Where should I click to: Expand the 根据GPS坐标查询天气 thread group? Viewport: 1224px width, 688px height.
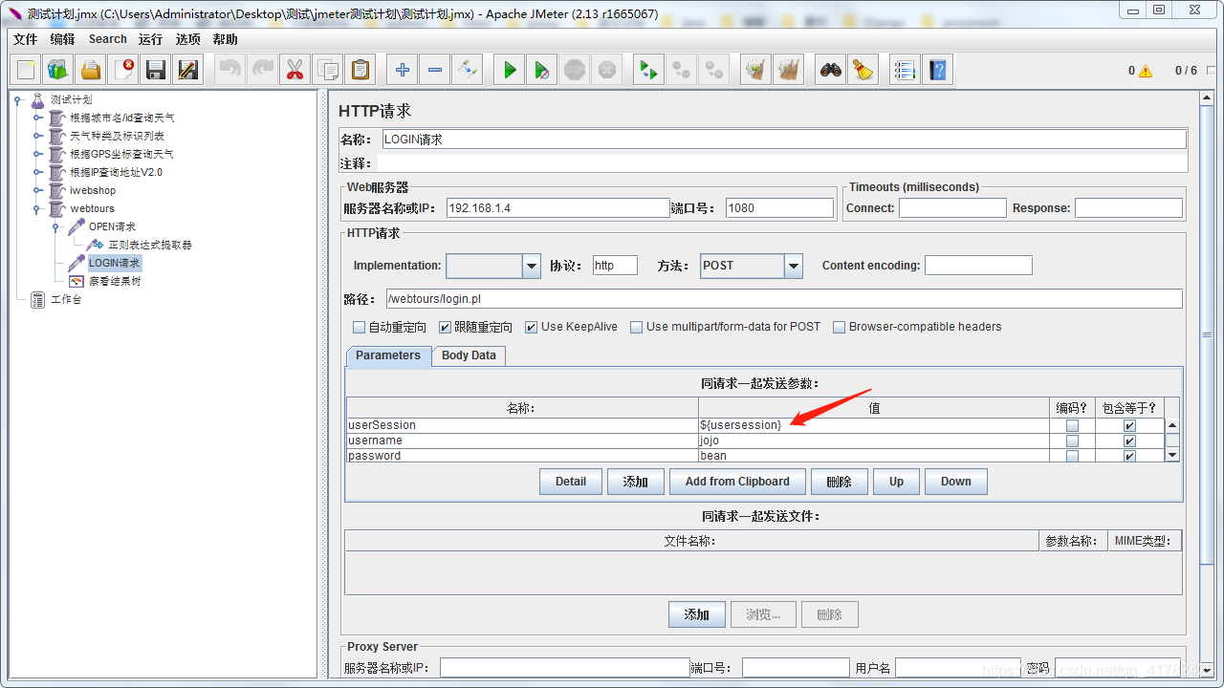click(37, 154)
